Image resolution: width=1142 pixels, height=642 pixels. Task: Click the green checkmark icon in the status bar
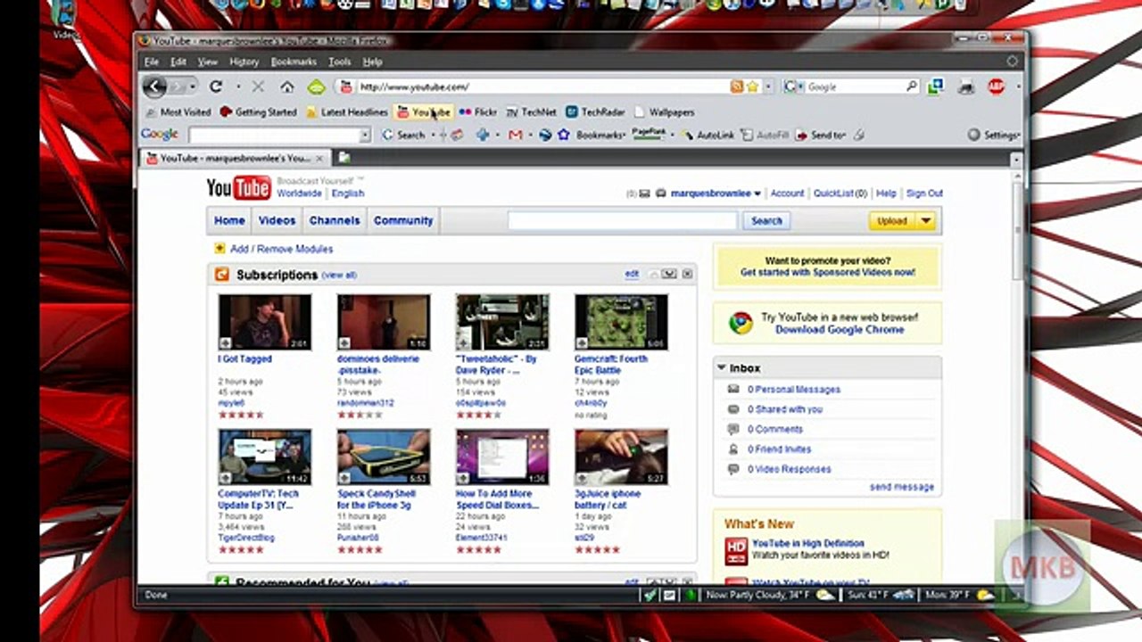pos(650,595)
